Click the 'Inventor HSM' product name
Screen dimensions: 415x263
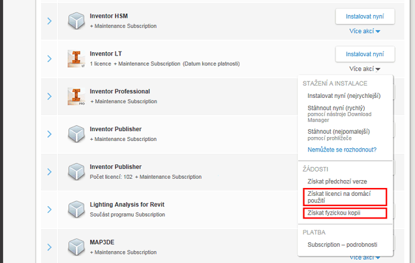point(108,16)
